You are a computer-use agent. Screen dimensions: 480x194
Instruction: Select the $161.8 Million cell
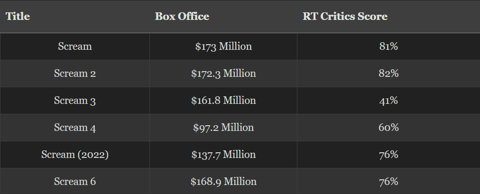pyautogui.click(x=223, y=101)
